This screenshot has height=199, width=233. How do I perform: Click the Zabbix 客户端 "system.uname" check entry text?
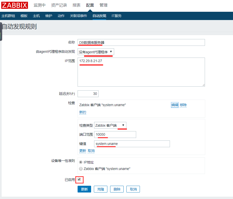[103, 105]
